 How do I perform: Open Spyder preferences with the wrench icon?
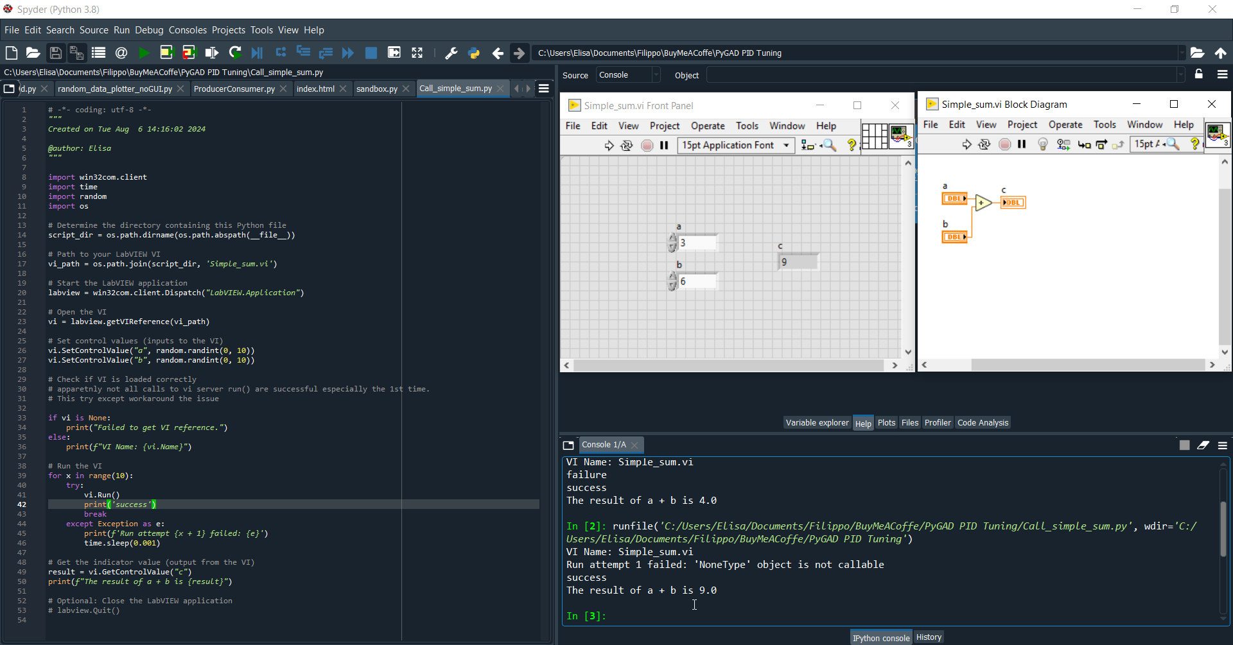[x=451, y=53]
